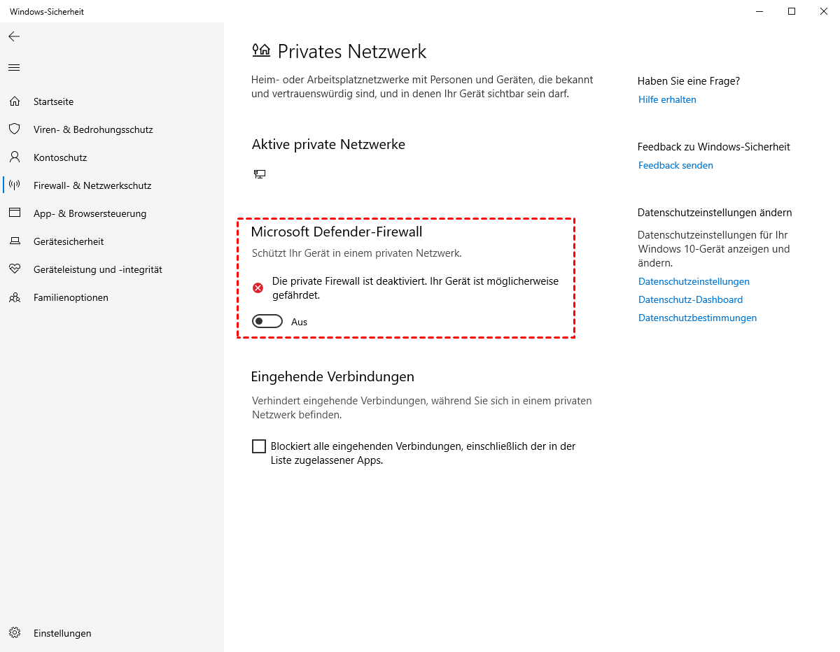This screenshot has height=652, width=840.
Task: Open the Datenschutz-Dashboard link
Action: click(x=690, y=299)
